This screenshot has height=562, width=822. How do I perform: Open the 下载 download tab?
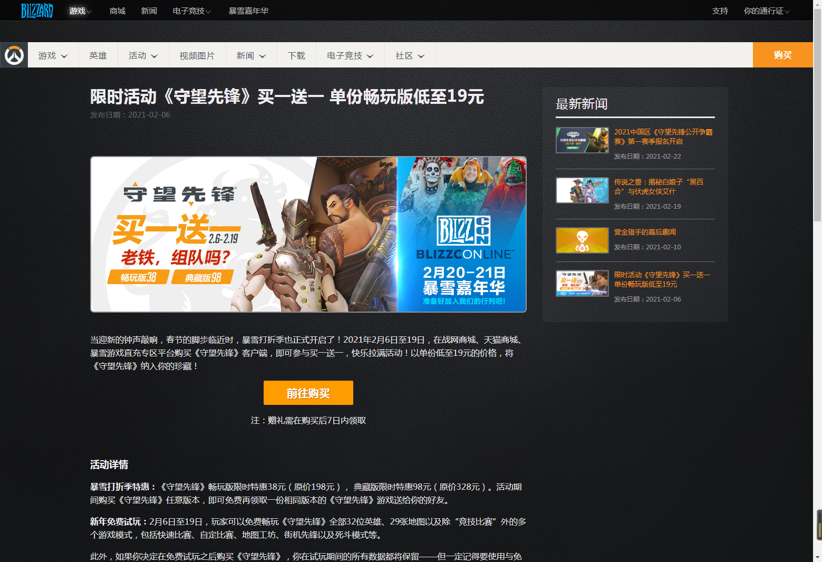click(x=296, y=55)
